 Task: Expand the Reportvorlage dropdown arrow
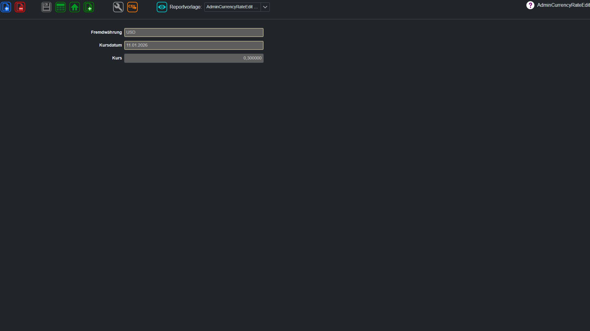265,7
